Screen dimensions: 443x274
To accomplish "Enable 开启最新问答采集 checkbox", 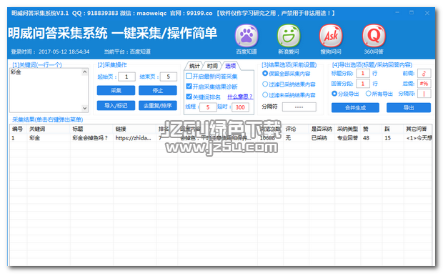I will 189,76.
